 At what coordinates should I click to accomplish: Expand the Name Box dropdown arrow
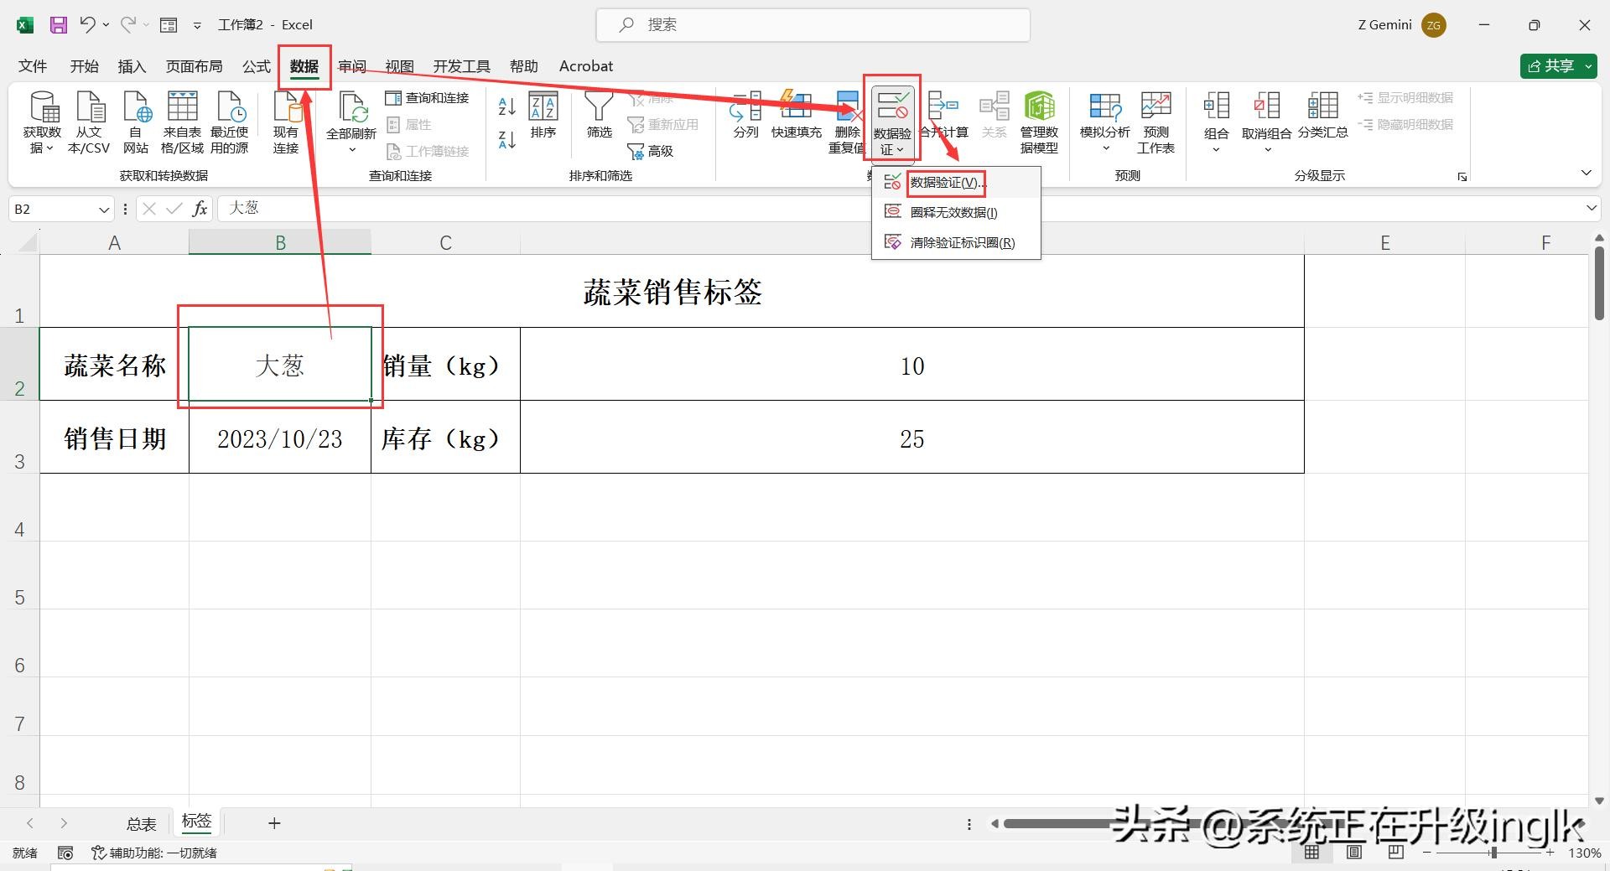click(x=104, y=209)
